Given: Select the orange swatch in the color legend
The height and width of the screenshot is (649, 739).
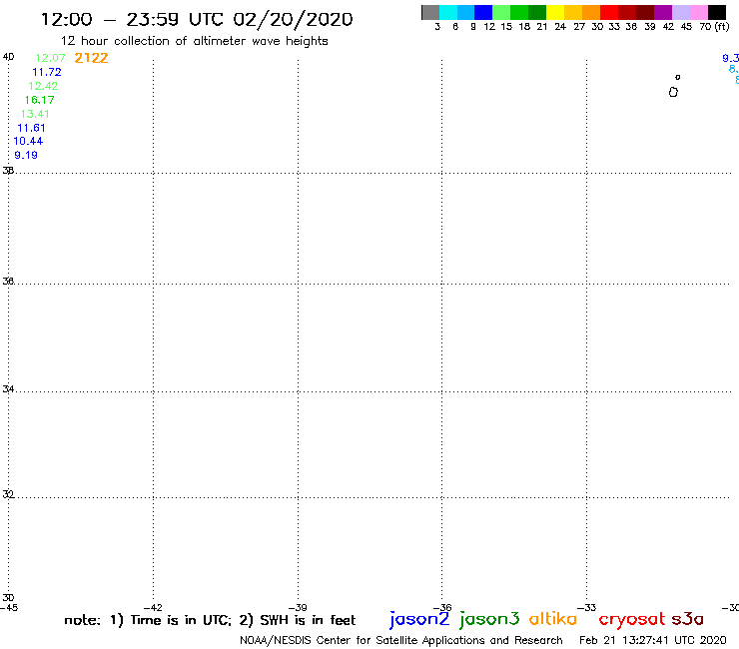Looking at the screenshot, I should click(x=591, y=12).
